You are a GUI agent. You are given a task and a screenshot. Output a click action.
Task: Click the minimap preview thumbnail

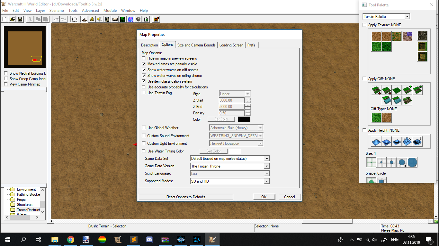(25, 47)
